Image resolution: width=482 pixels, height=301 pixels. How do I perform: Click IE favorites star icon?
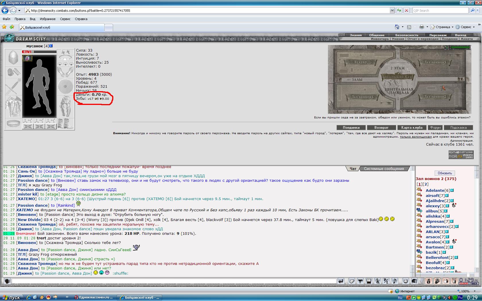click(4, 27)
